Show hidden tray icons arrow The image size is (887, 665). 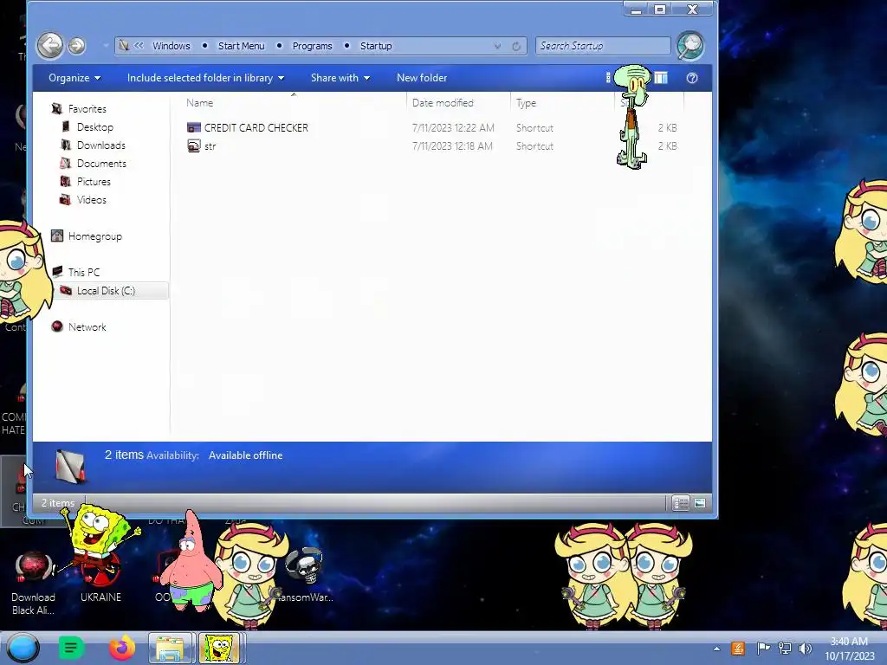point(716,649)
